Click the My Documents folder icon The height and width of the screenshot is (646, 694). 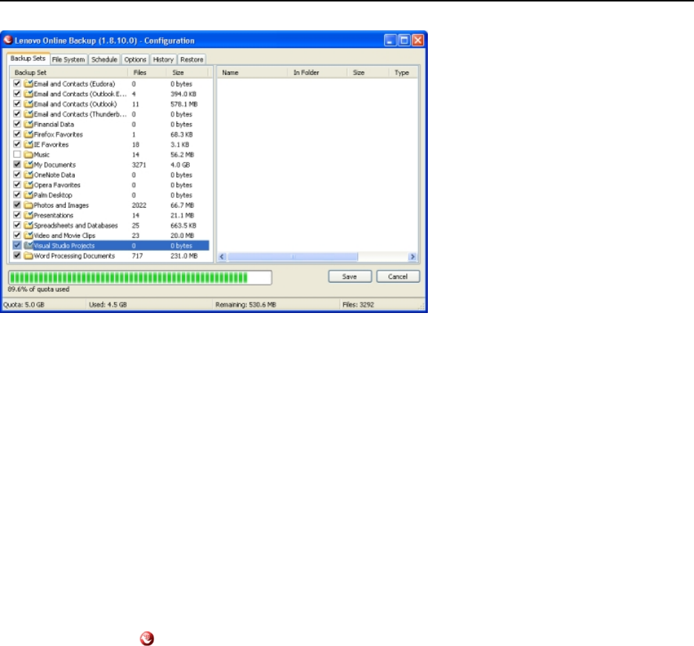pyautogui.click(x=29, y=165)
